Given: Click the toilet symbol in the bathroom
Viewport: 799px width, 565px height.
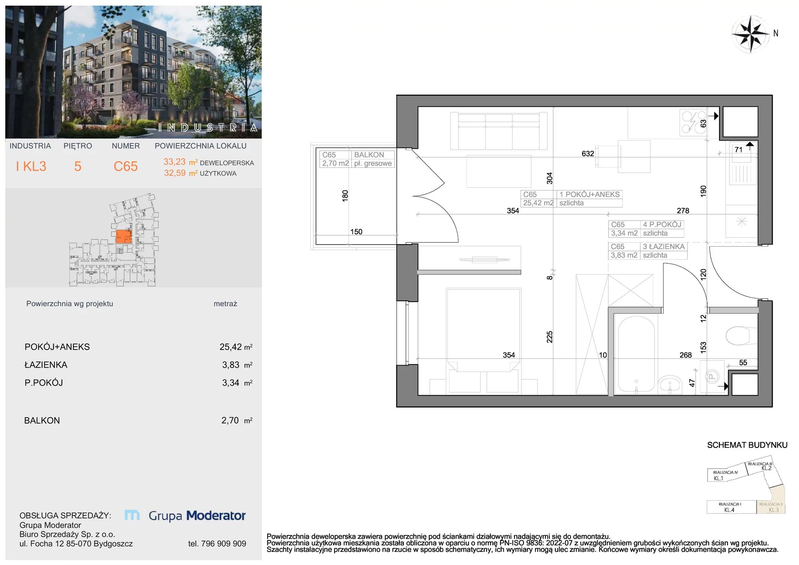Looking at the screenshot, I should (741, 336).
